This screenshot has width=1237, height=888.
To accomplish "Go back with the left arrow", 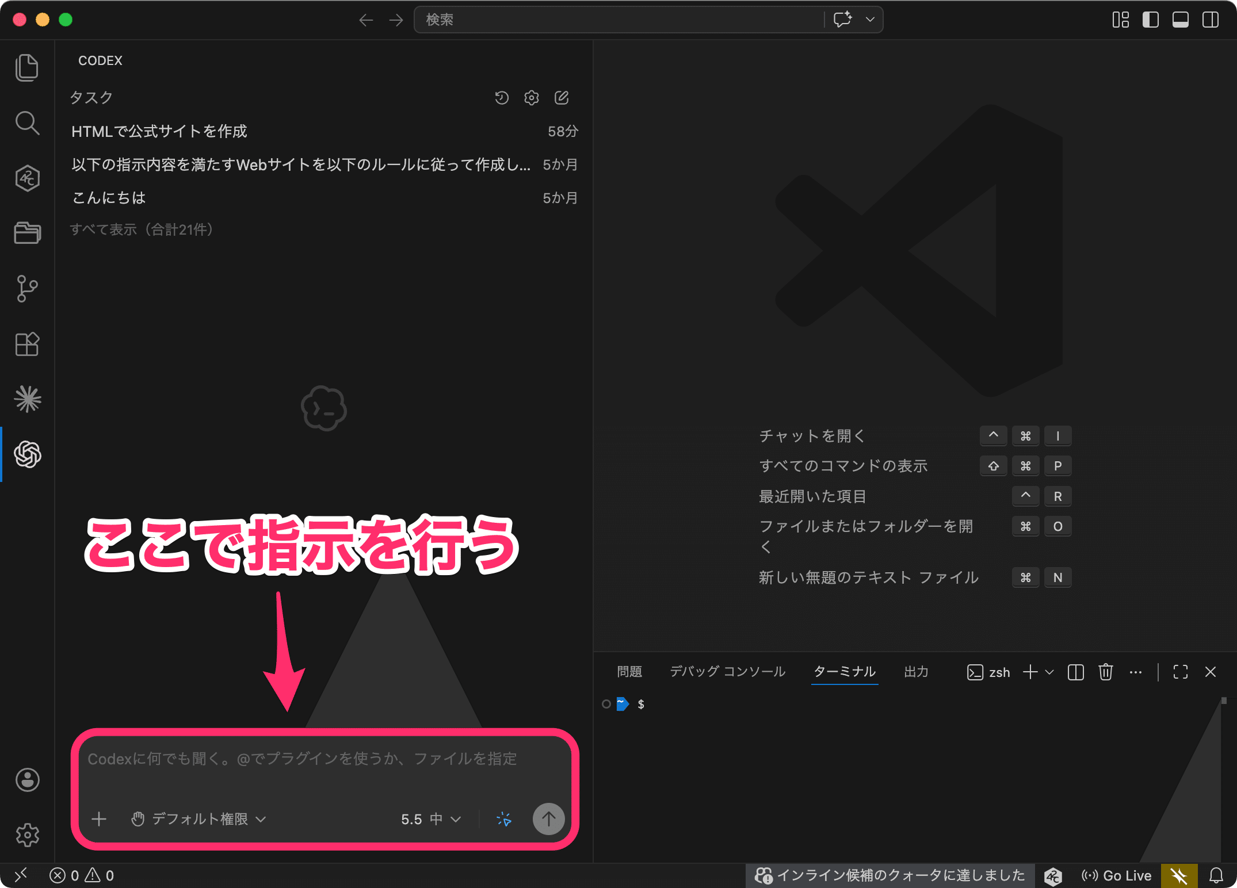I will (366, 20).
